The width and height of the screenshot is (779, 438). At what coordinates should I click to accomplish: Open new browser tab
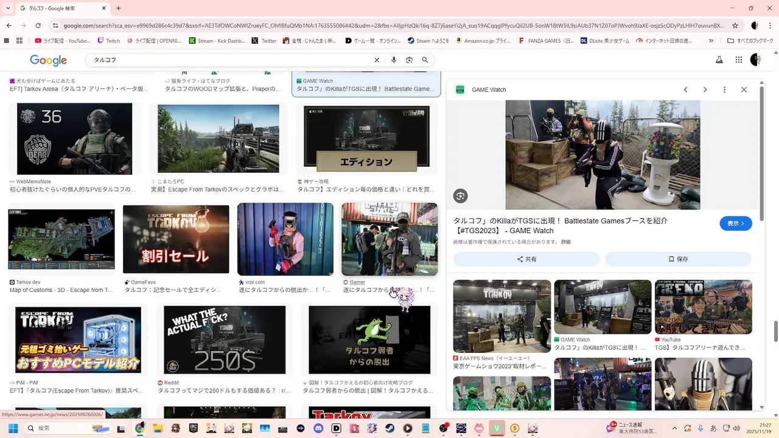tap(118, 8)
